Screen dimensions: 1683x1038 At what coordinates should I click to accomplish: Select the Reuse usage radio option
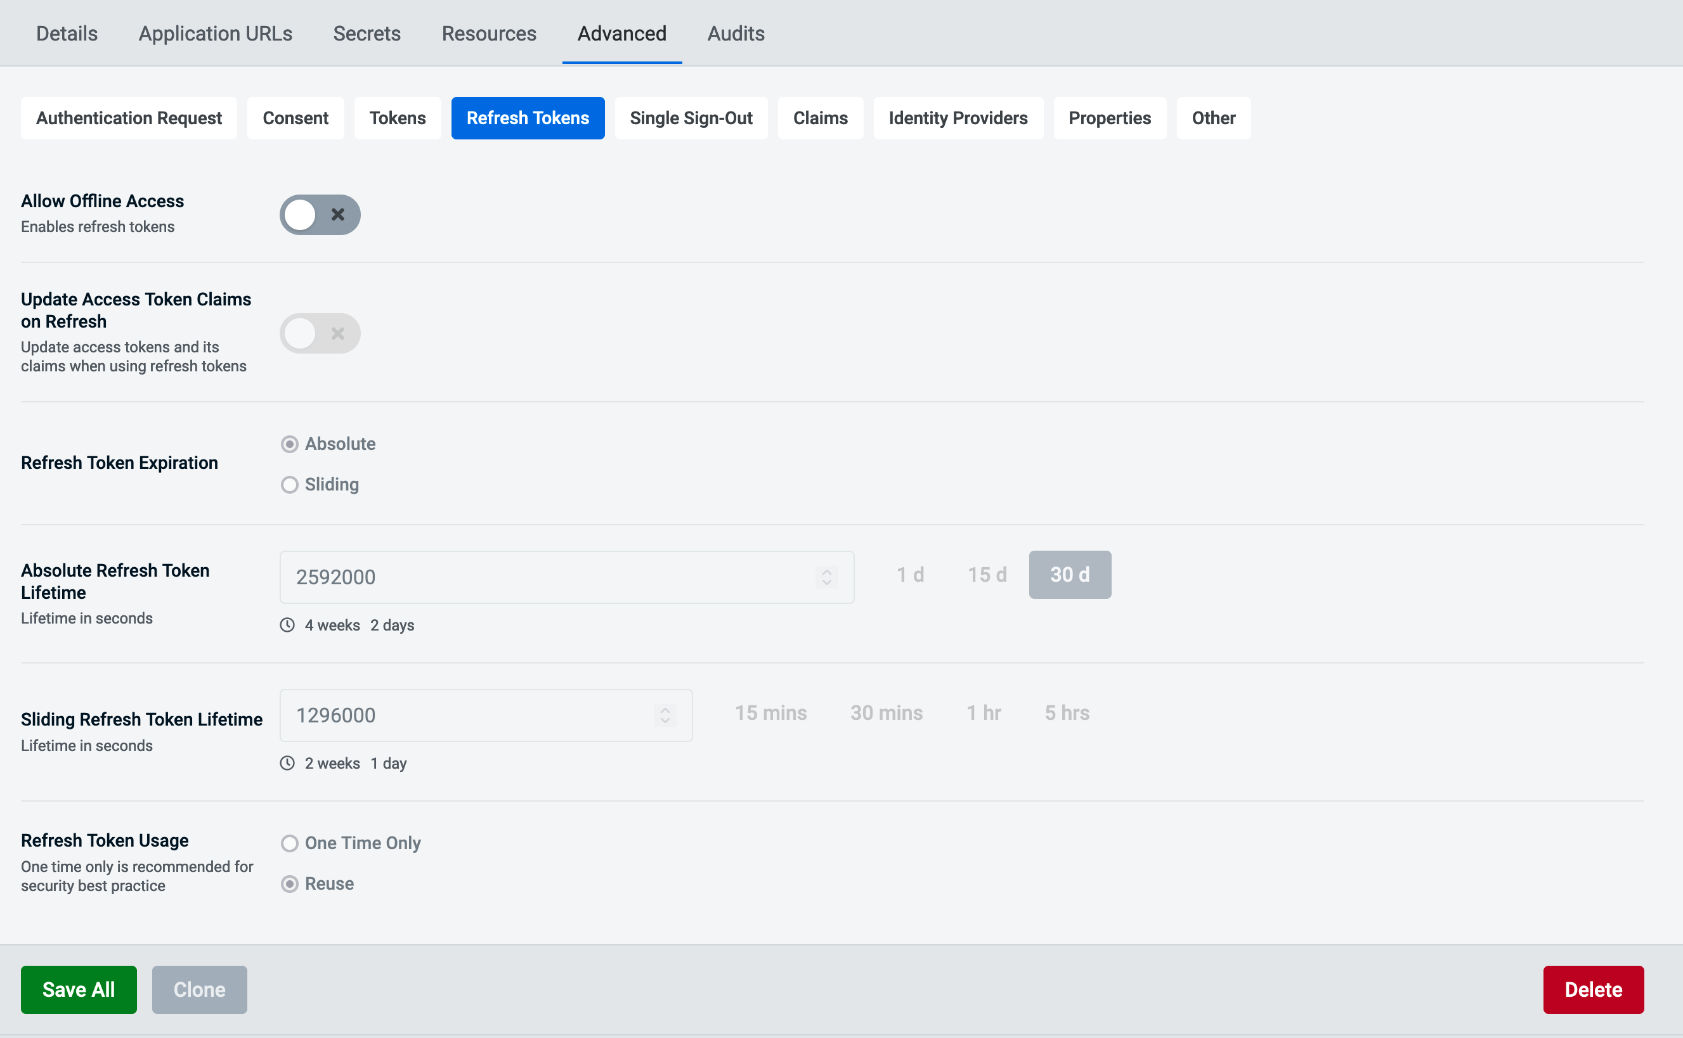290,883
